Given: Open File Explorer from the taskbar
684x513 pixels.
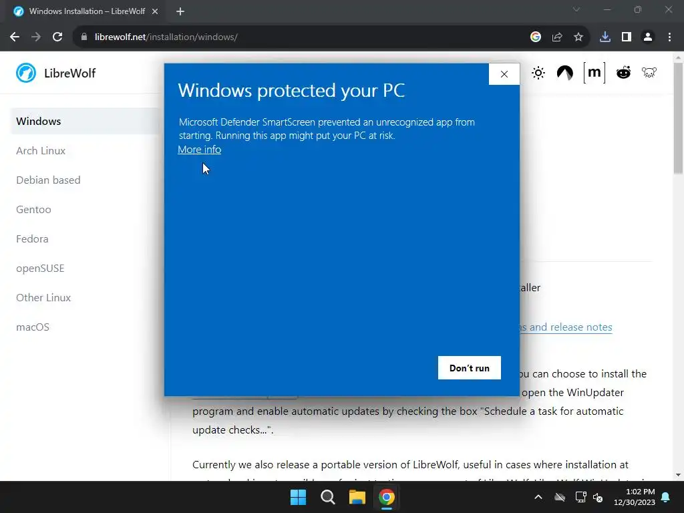Looking at the screenshot, I should (x=357, y=497).
